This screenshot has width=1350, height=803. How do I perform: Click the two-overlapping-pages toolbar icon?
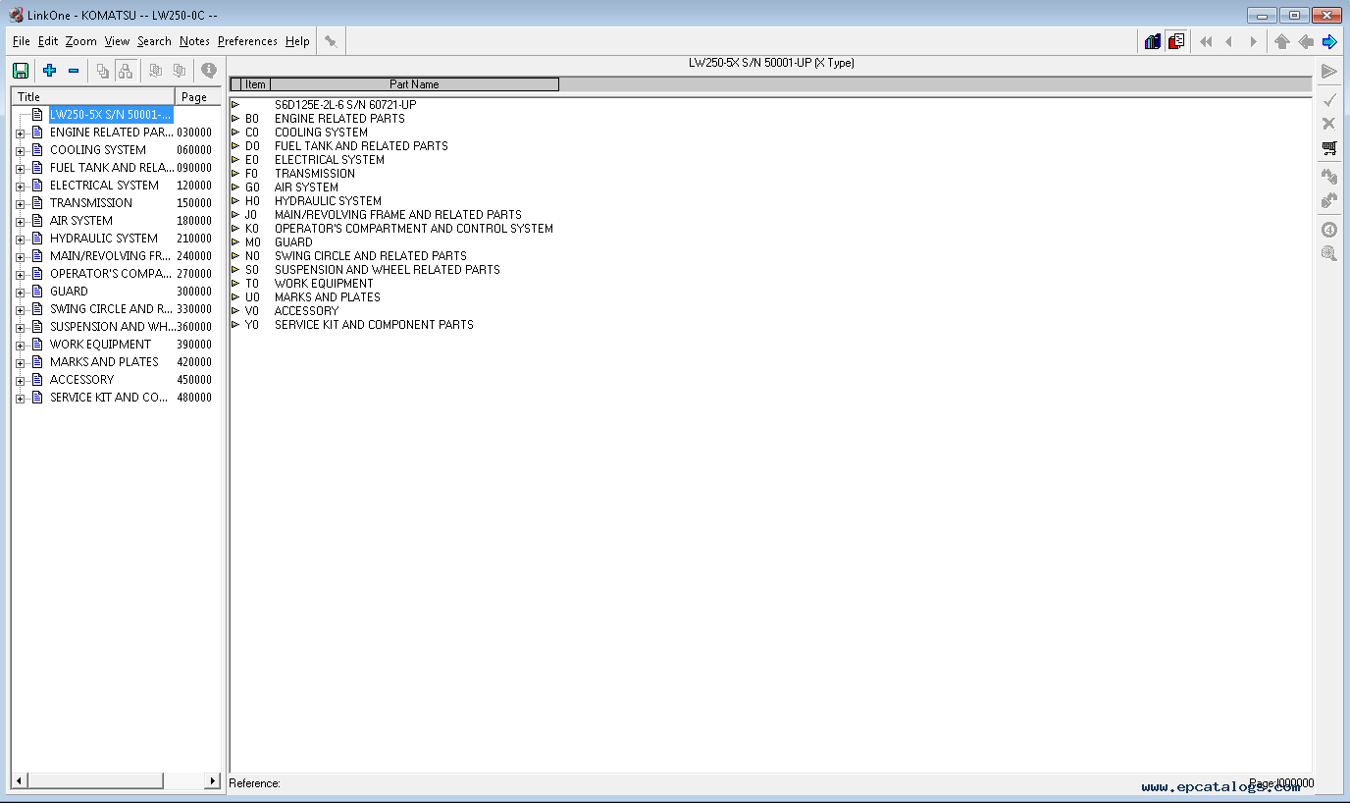pos(102,71)
